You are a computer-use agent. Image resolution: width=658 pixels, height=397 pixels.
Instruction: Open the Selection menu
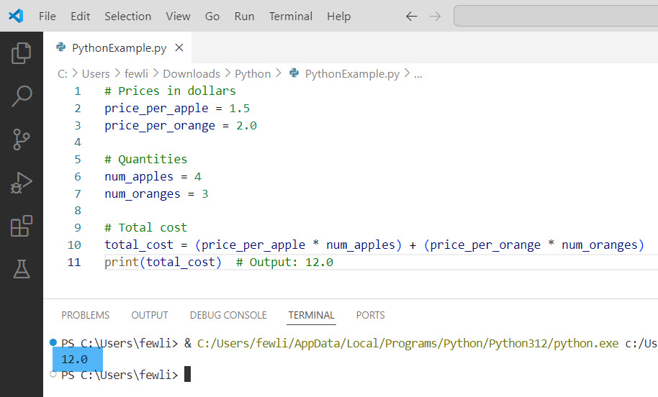[x=128, y=17]
